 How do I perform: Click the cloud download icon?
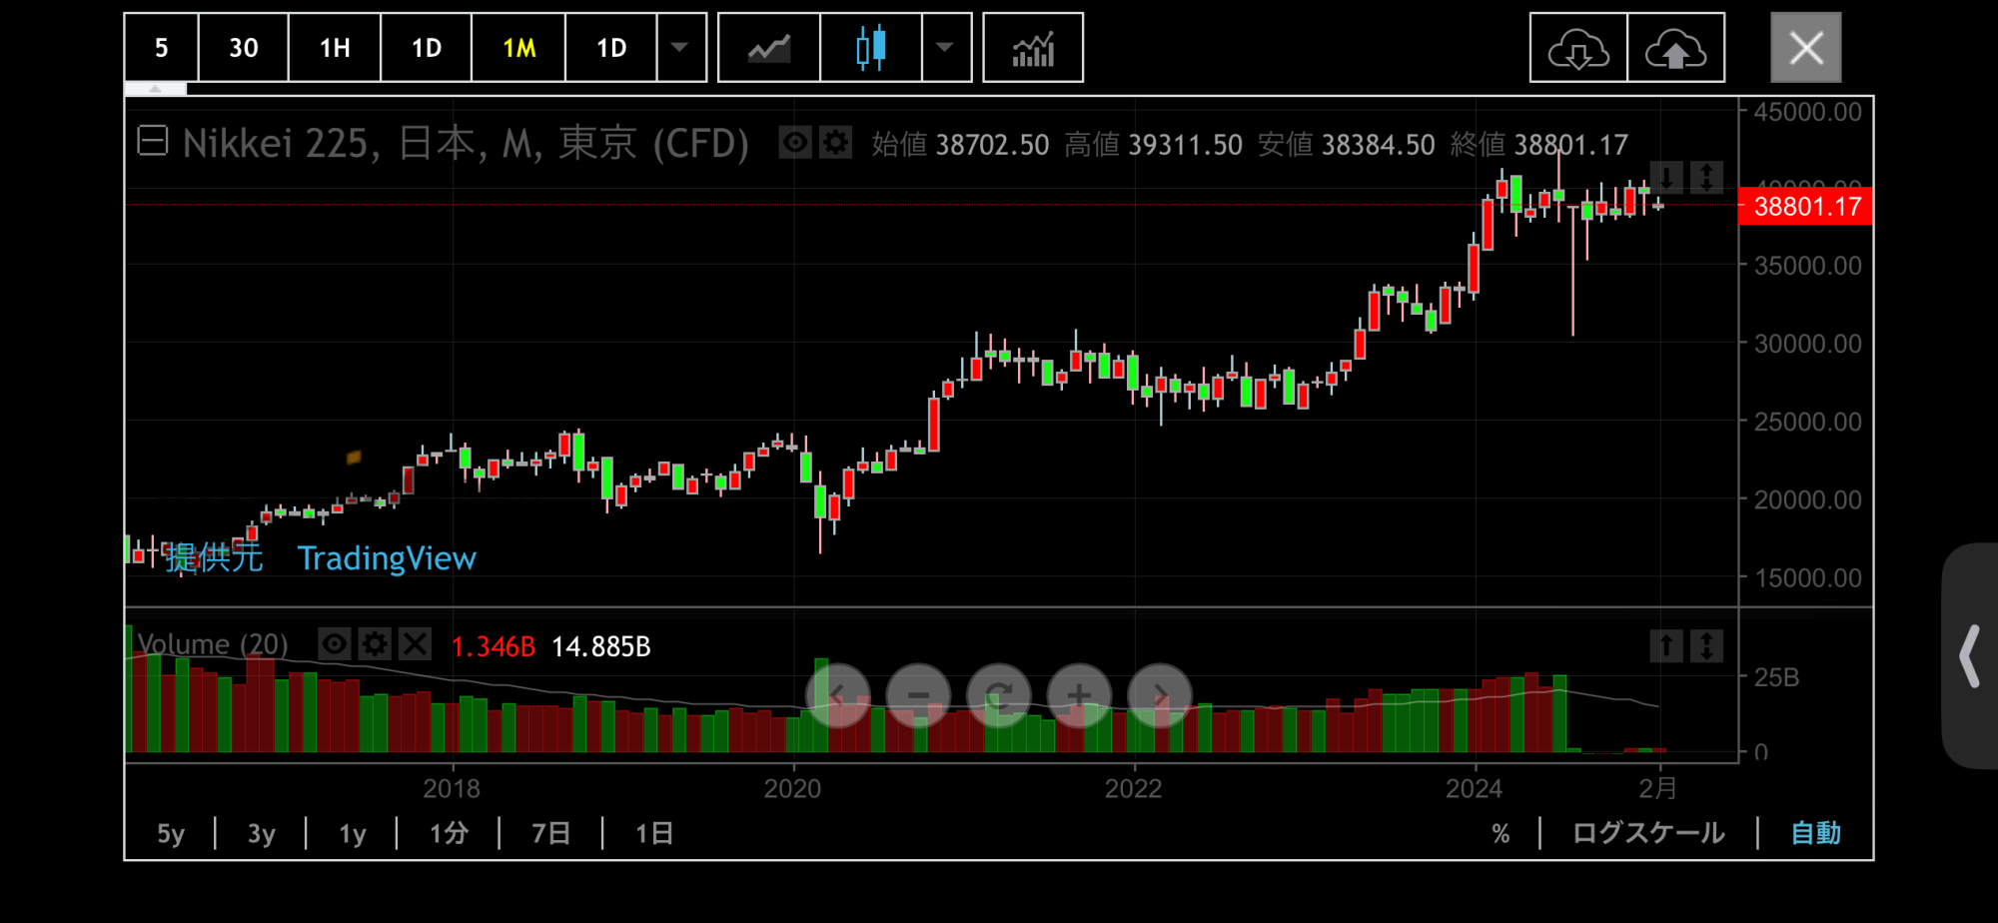click(x=1577, y=48)
